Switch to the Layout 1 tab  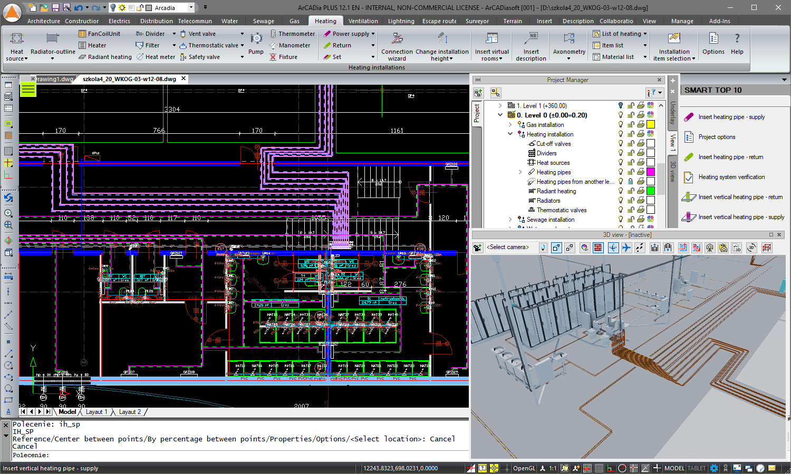click(97, 411)
